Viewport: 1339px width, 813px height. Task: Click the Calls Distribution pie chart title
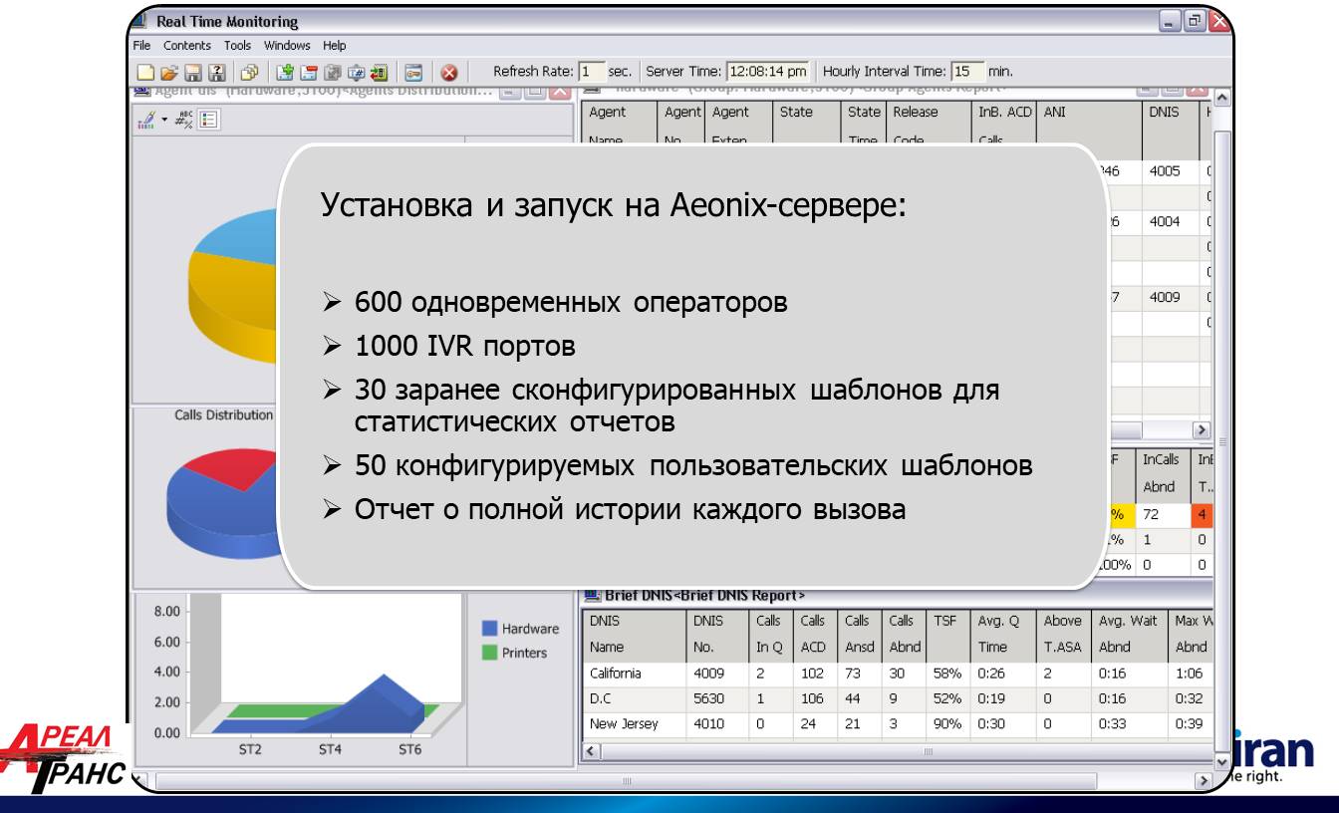223,415
